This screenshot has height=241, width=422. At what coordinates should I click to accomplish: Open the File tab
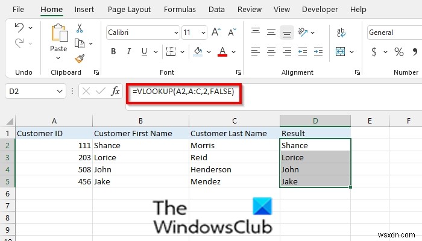18,10
